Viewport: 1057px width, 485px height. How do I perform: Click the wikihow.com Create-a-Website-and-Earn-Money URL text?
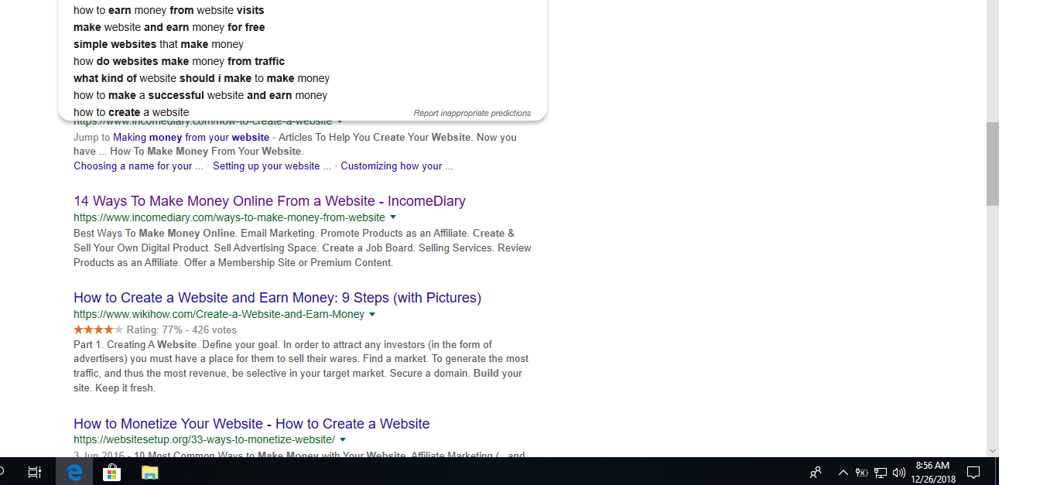219,314
